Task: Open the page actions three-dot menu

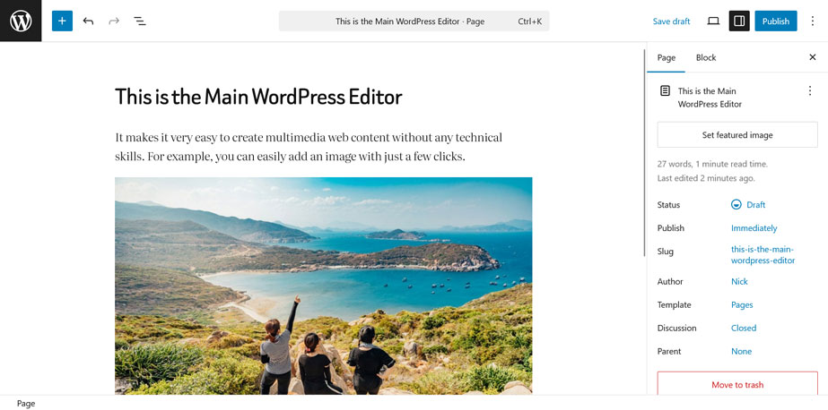Action: (x=810, y=91)
